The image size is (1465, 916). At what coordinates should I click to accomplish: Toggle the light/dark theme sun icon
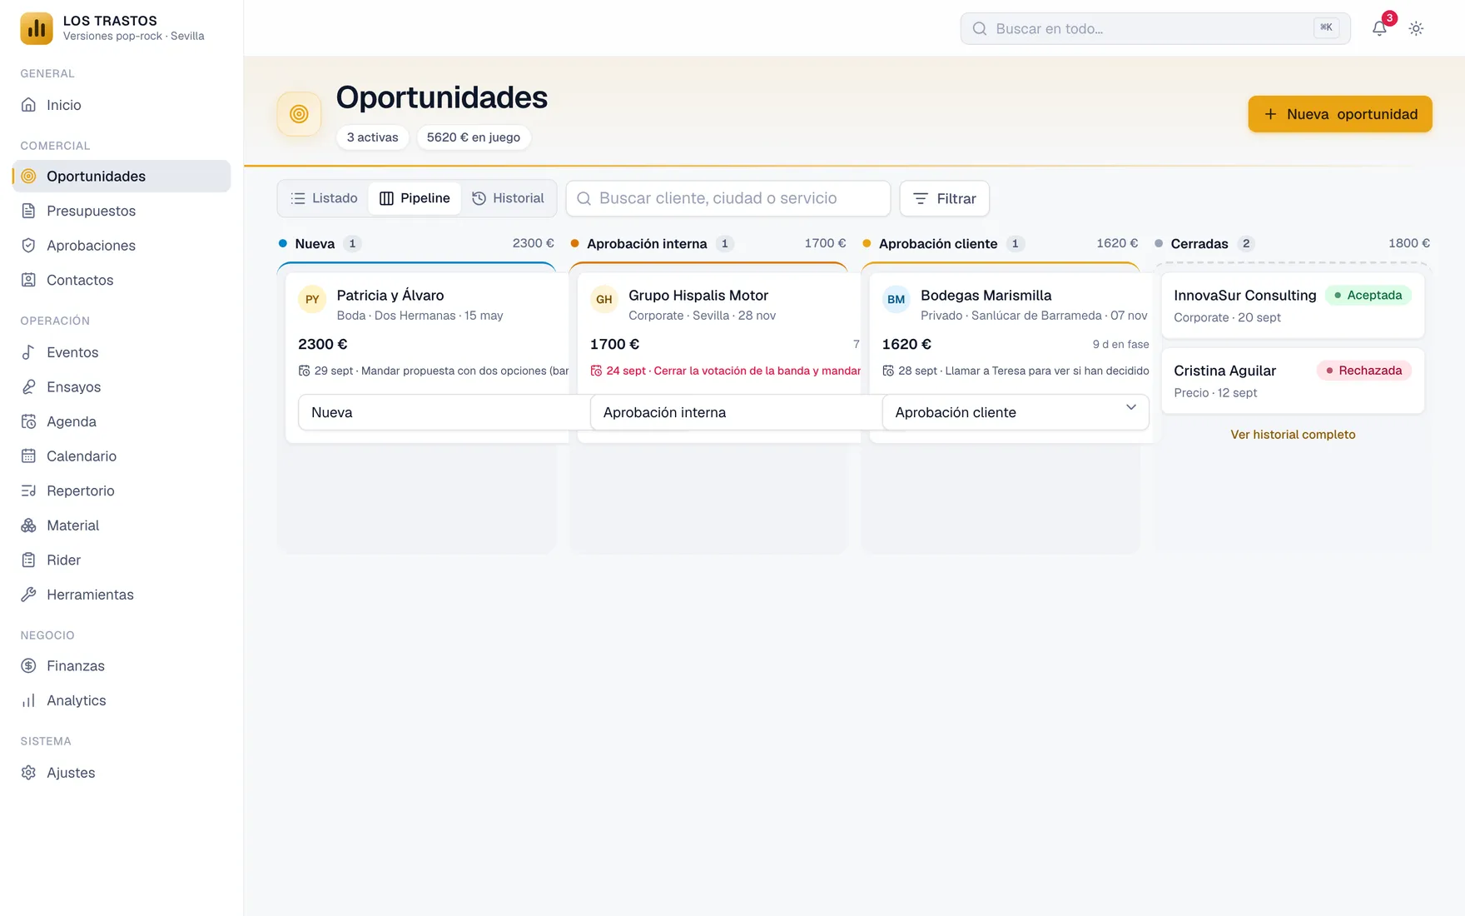[x=1416, y=28]
